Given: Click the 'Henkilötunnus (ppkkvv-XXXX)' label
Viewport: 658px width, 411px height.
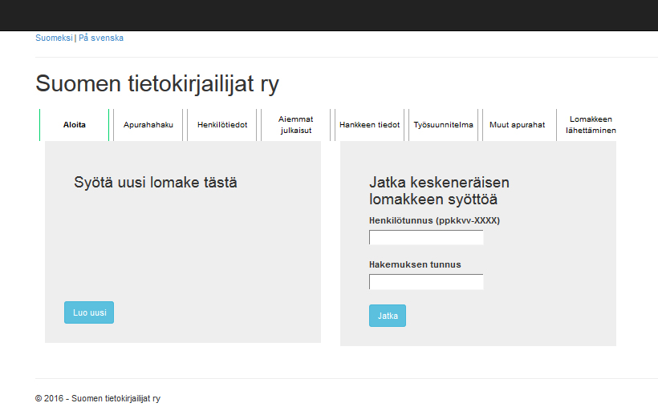Looking at the screenshot, I should 434,220.
